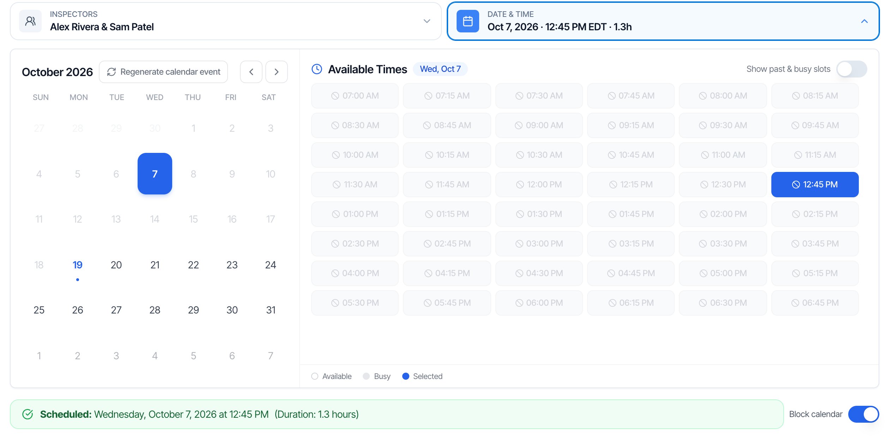This screenshot has width=892, height=441.
Task: Select October 19 on the calendar
Action: click(x=78, y=265)
